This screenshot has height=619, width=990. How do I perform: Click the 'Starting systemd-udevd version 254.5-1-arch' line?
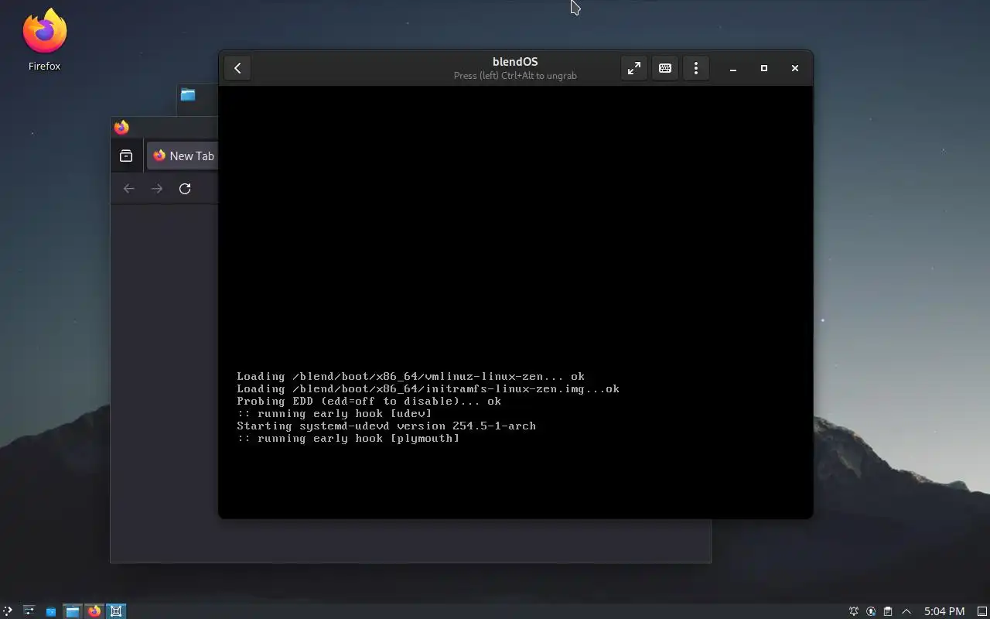(x=386, y=426)
